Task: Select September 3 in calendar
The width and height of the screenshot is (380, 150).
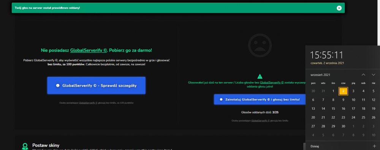Action: click(x=353, y=91)
